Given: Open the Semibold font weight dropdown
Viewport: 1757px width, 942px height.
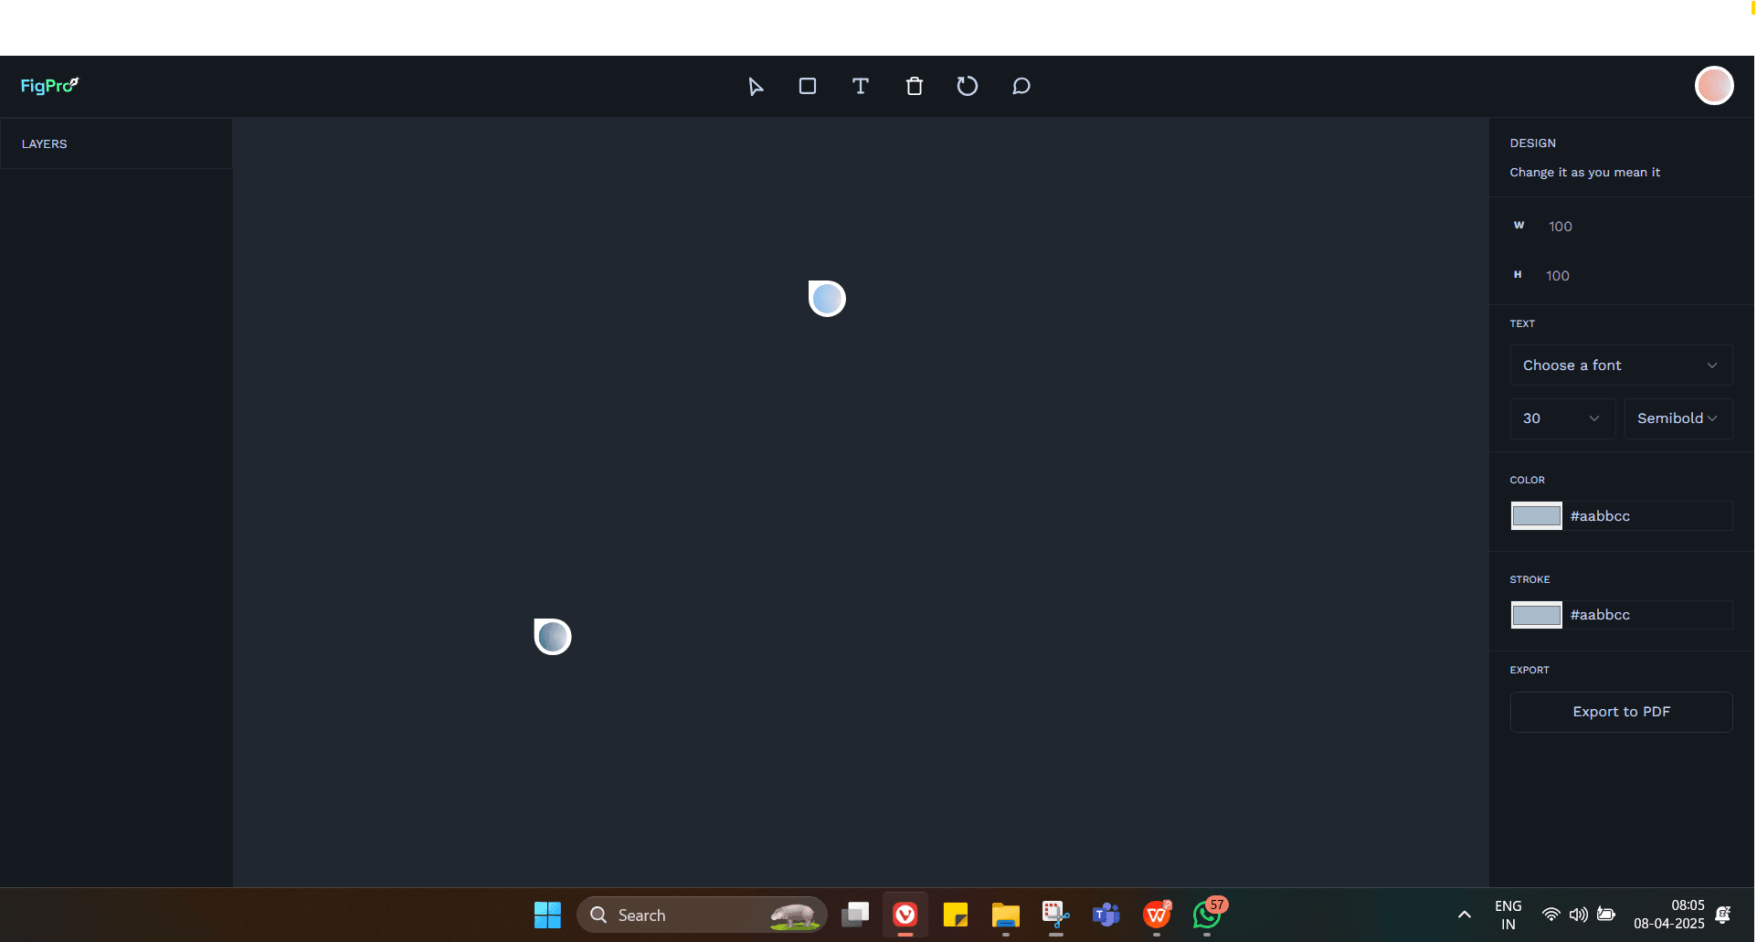Looking at the screenshot, I should [1677, 418].
